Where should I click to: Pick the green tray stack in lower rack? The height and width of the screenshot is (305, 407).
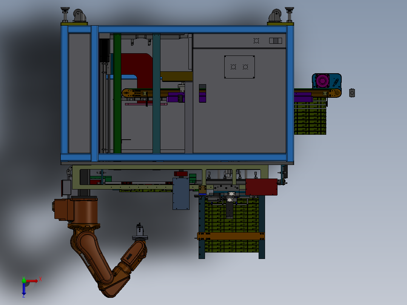232,225
